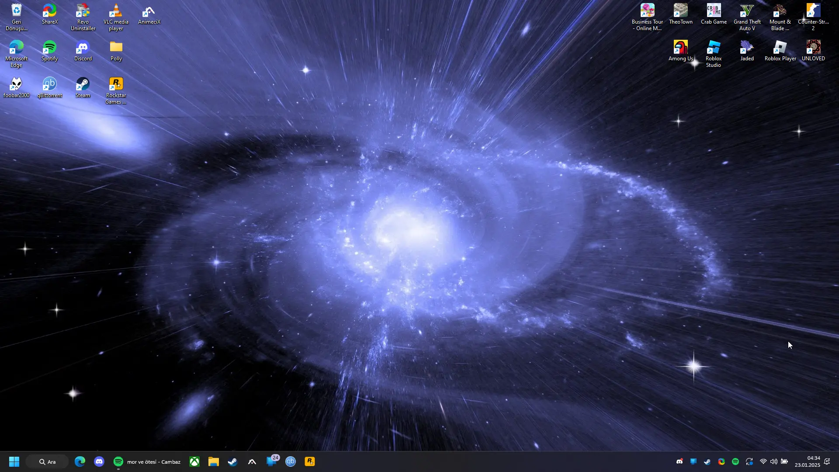Click the battery status tray icon
839x472 pixels.
(x=784, y=462)
